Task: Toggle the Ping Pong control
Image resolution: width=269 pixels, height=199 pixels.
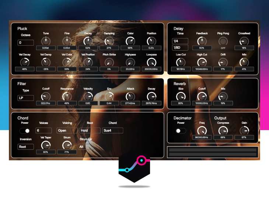Action: click(x=223, y=41)
